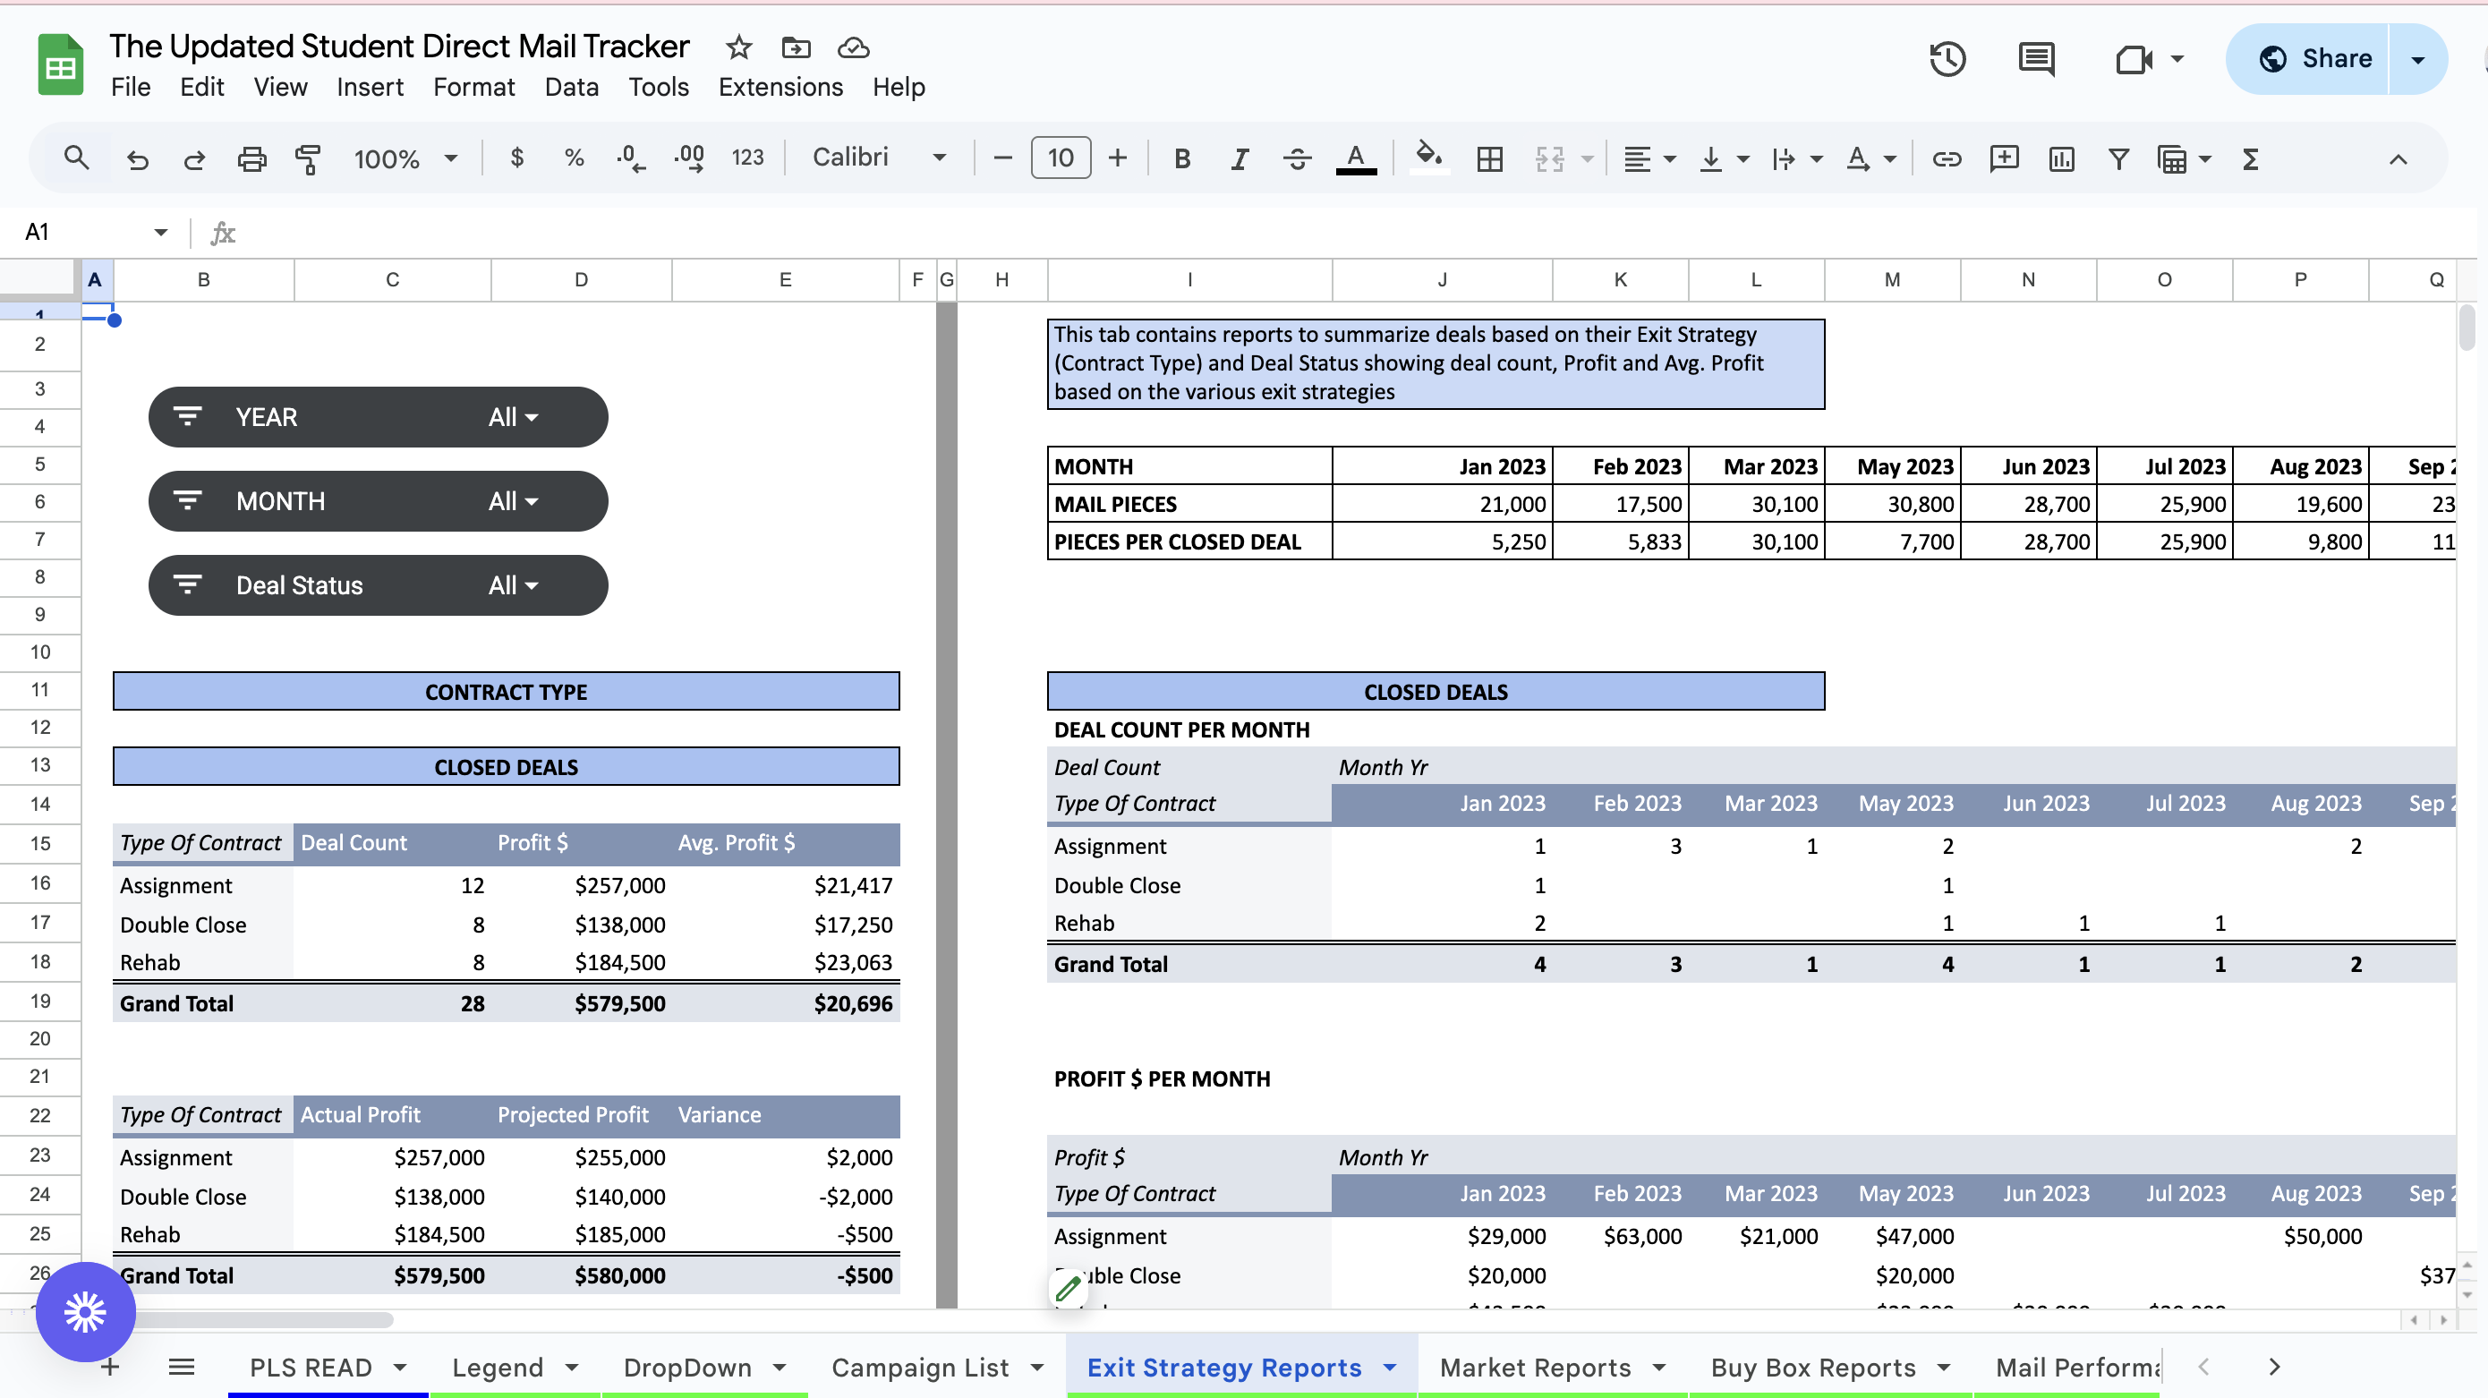Open the all sheets list icon
2488x1398 pixels.
click(182, 1366)
